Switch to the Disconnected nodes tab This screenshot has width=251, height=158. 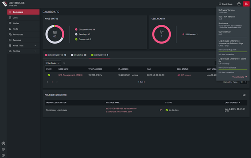pos(55,55)
